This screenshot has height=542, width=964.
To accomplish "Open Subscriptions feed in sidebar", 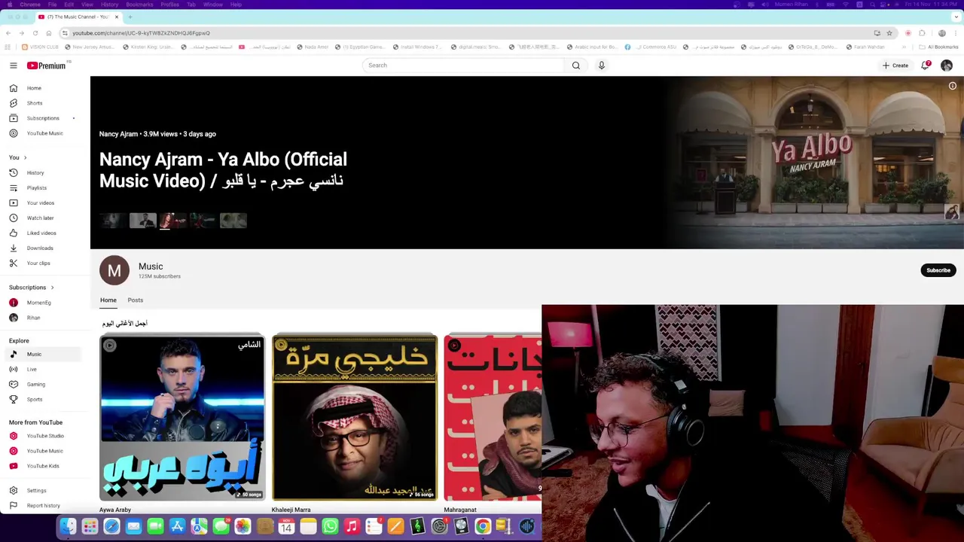I will click(44, 118).
